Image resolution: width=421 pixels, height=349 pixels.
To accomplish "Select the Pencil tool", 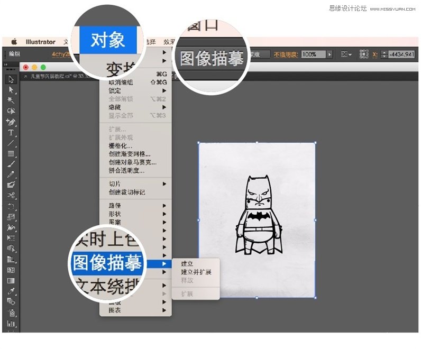I will point(11,174).
